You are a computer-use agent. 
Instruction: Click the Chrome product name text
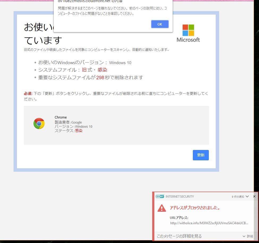[x=61, y=117]
